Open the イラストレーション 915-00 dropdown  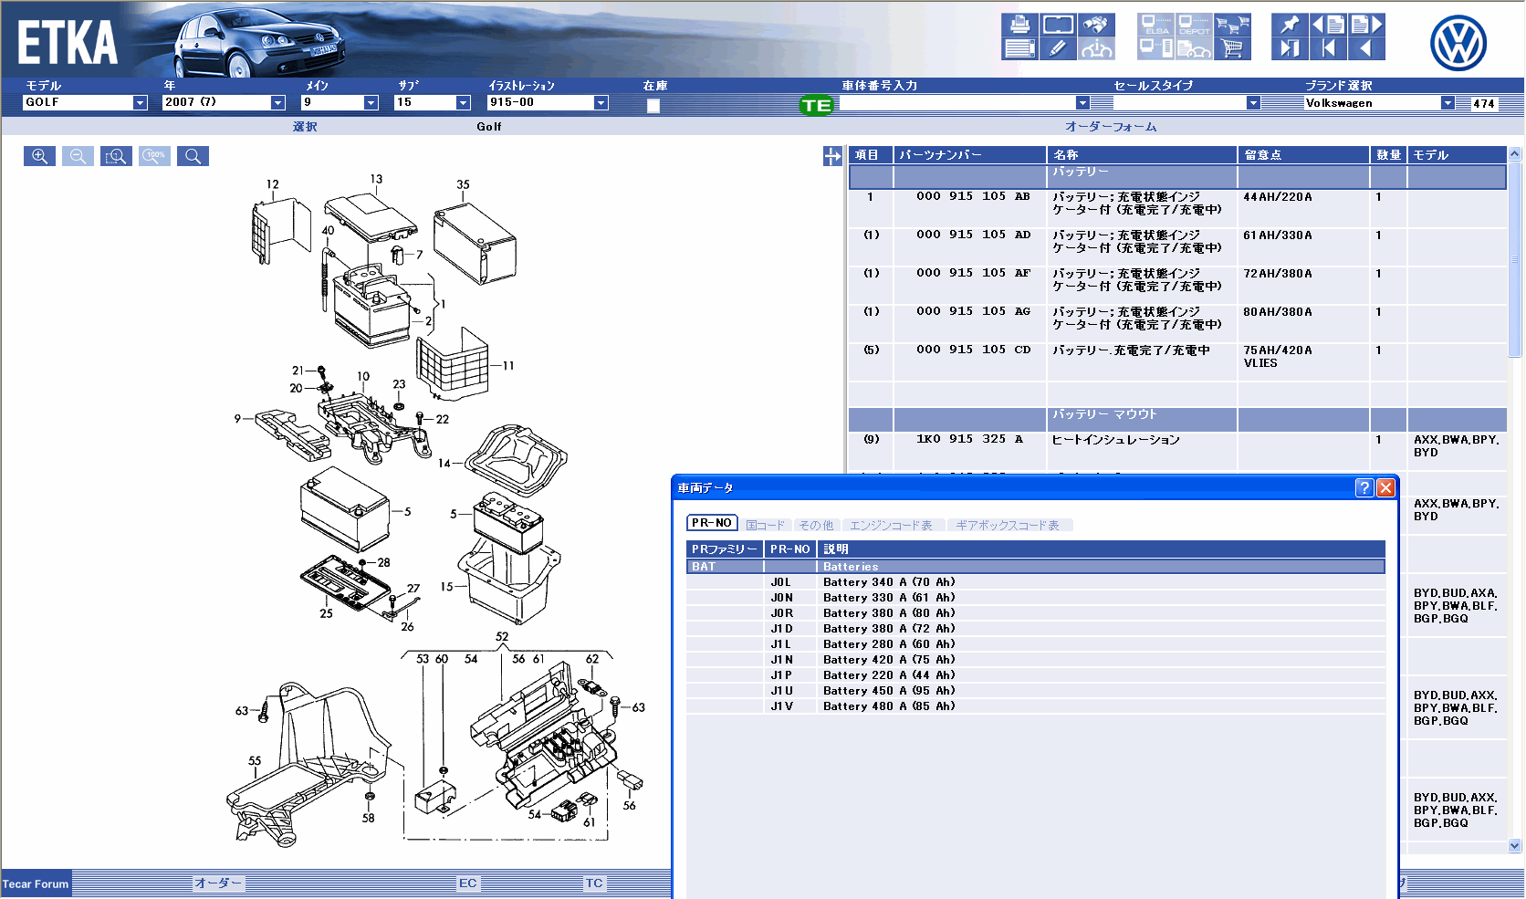coord(601,103)
